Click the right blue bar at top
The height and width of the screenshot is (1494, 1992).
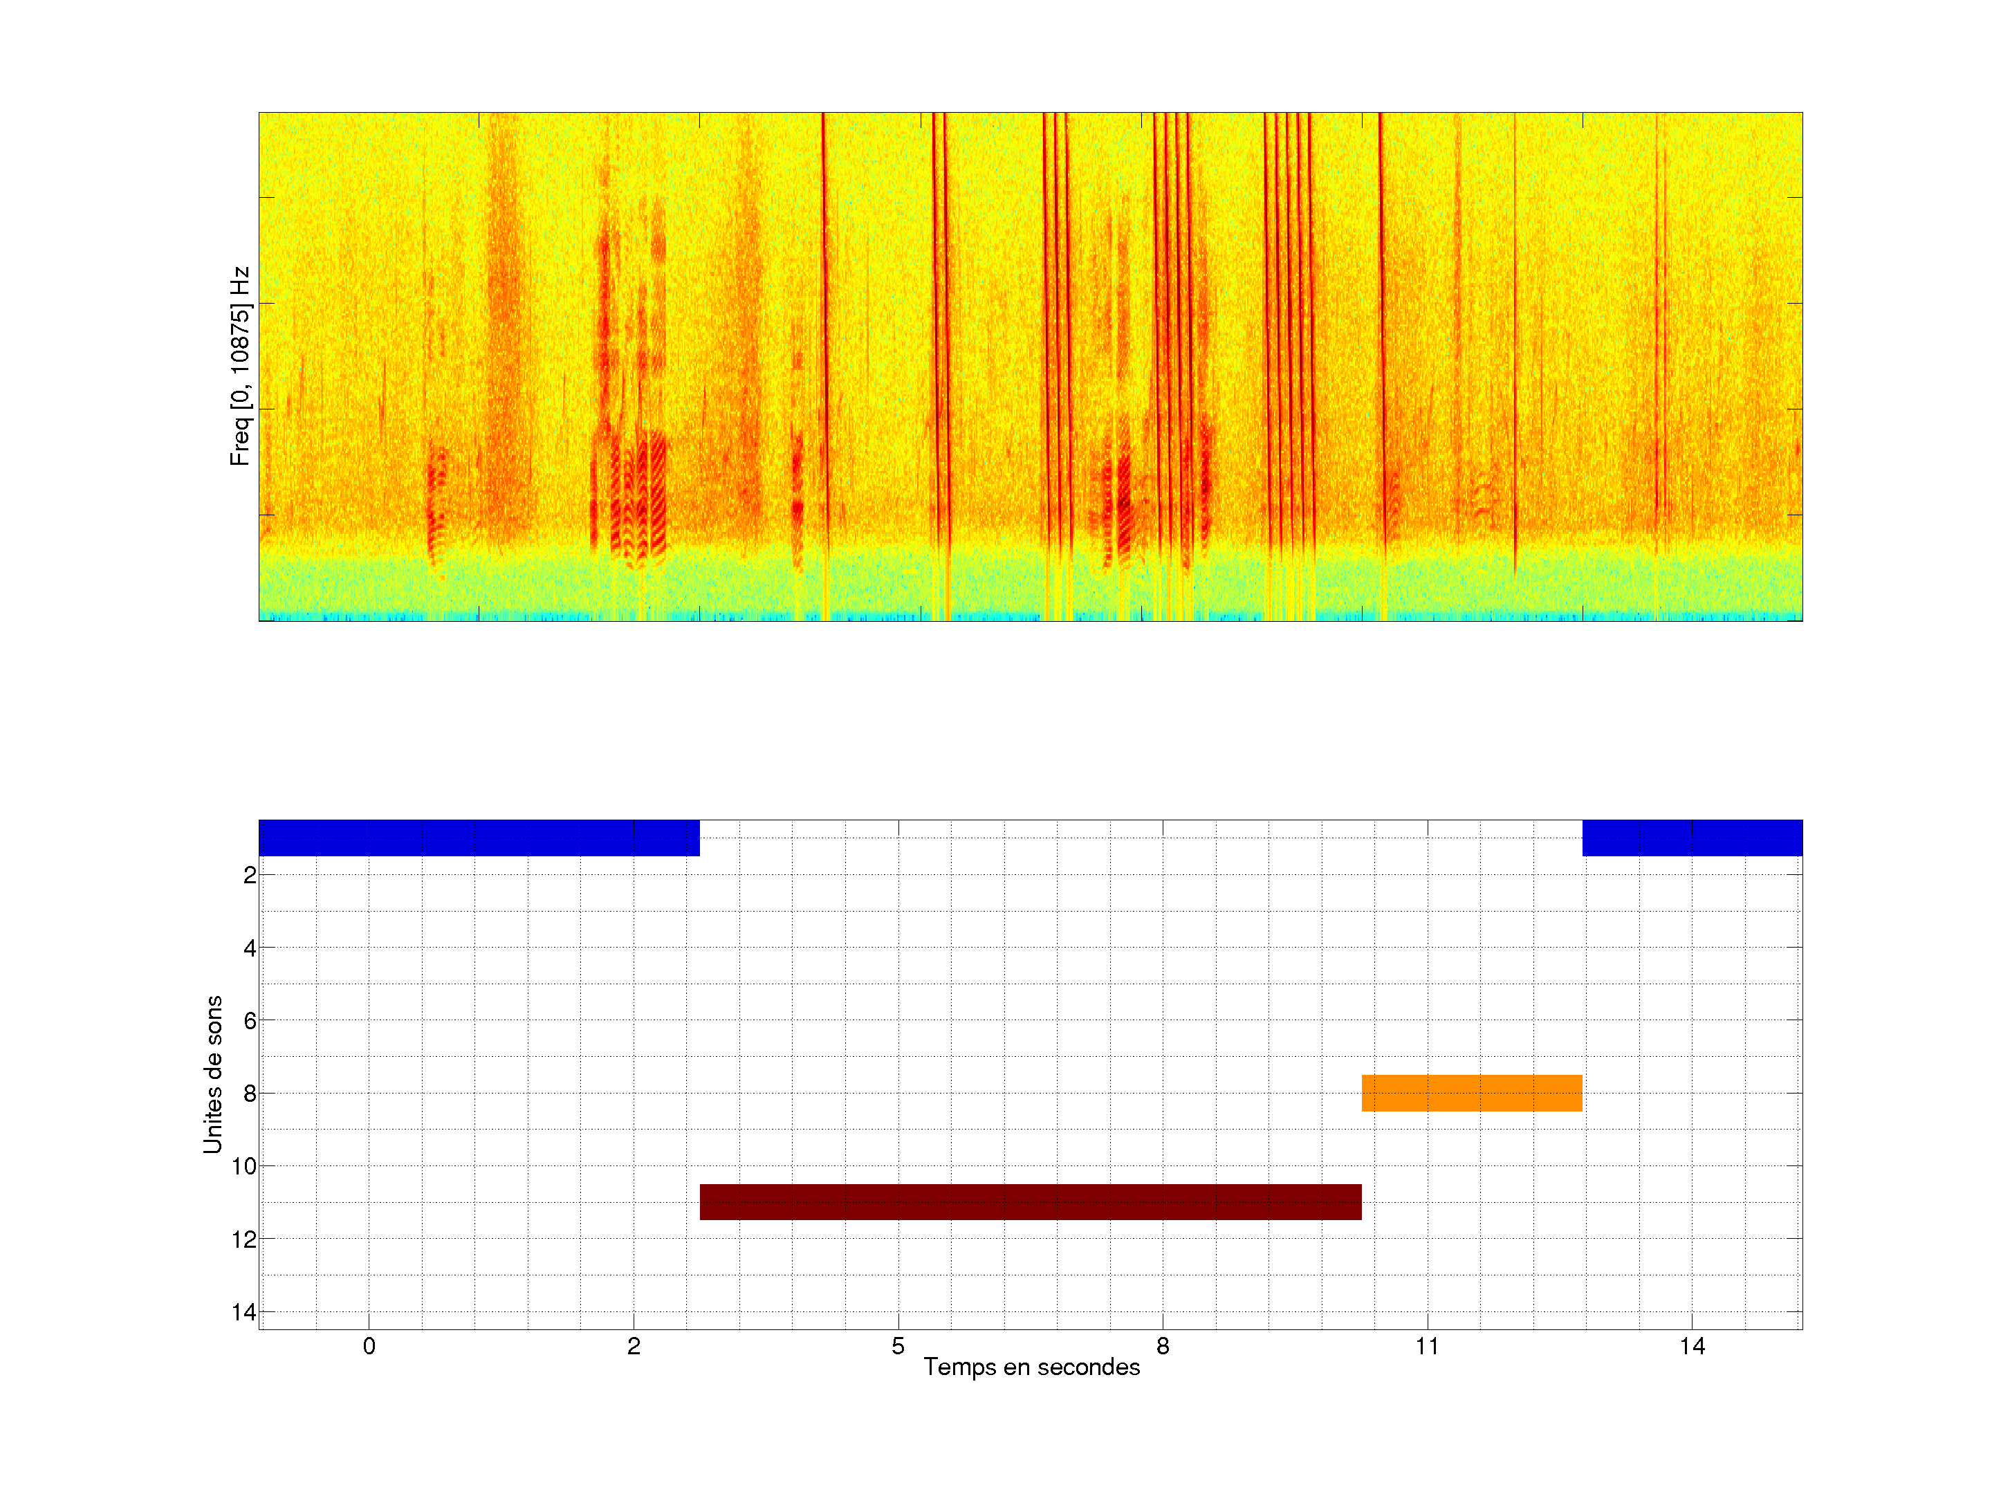point(1691,838)
